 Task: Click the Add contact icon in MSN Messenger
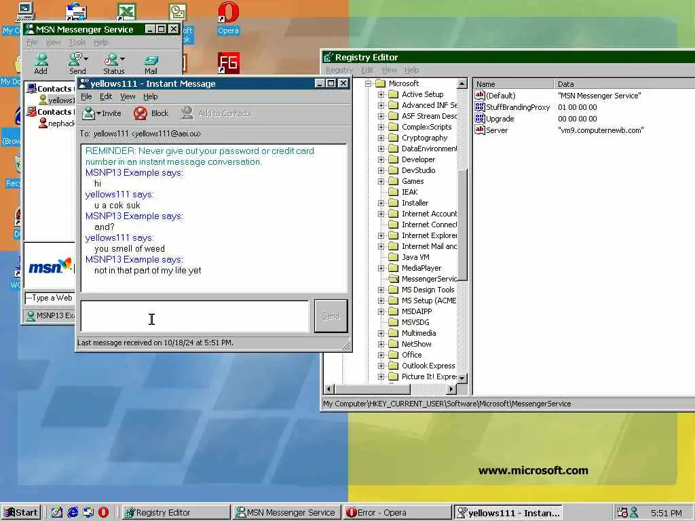click(41, 60)
